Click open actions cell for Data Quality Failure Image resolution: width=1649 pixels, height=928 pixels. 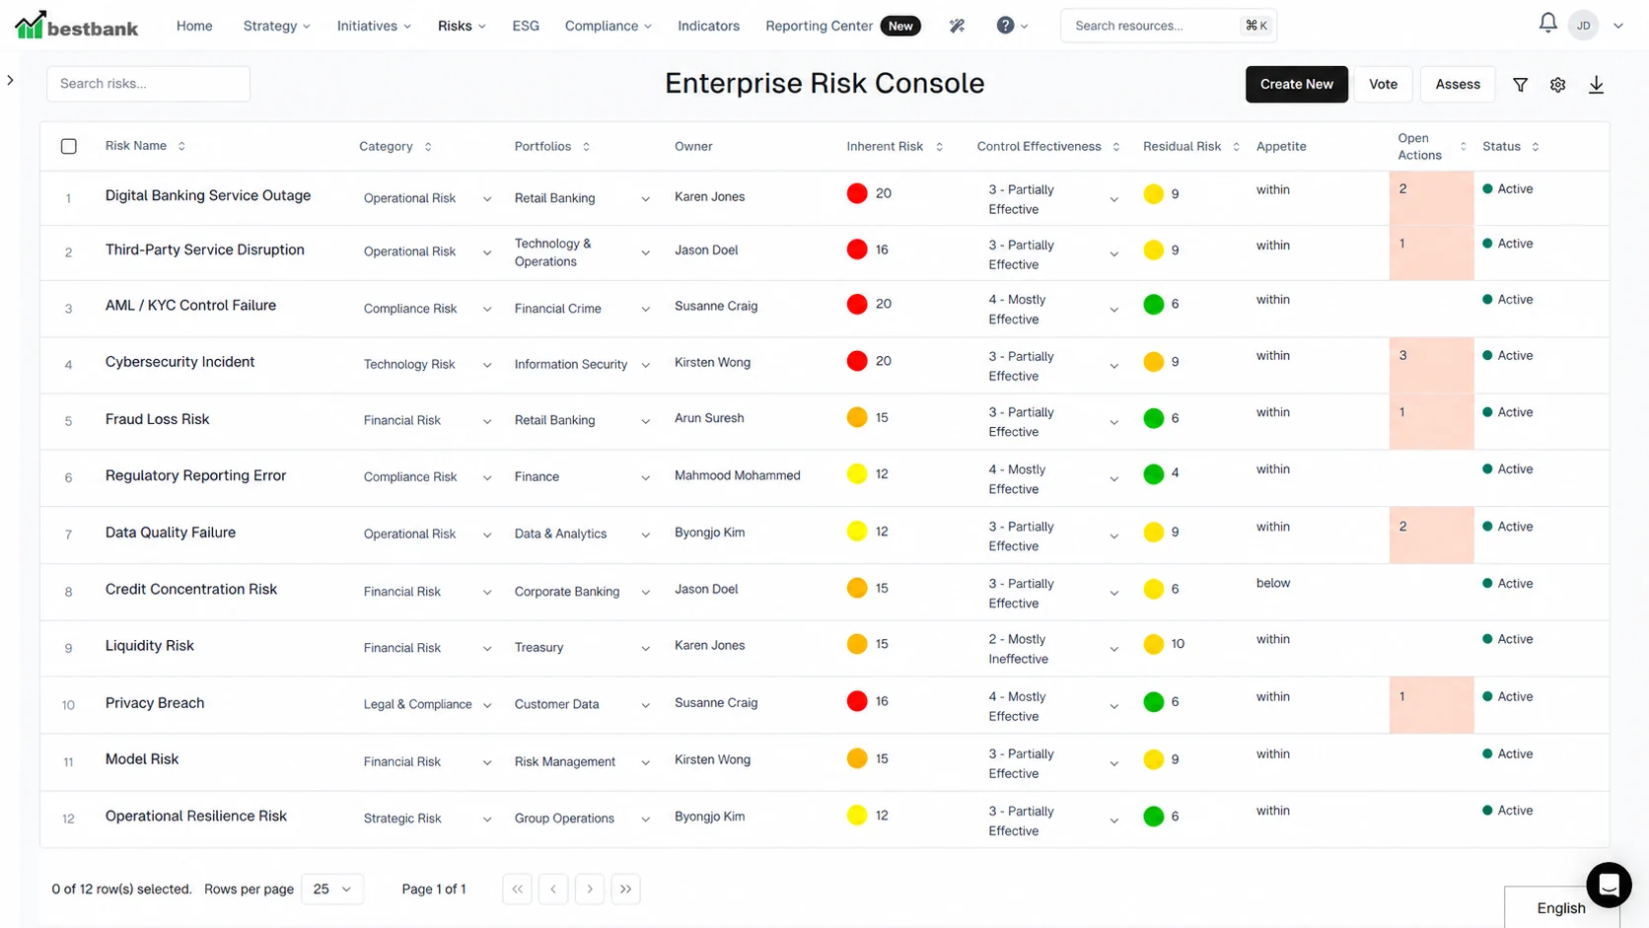(x=1431, y=535)
